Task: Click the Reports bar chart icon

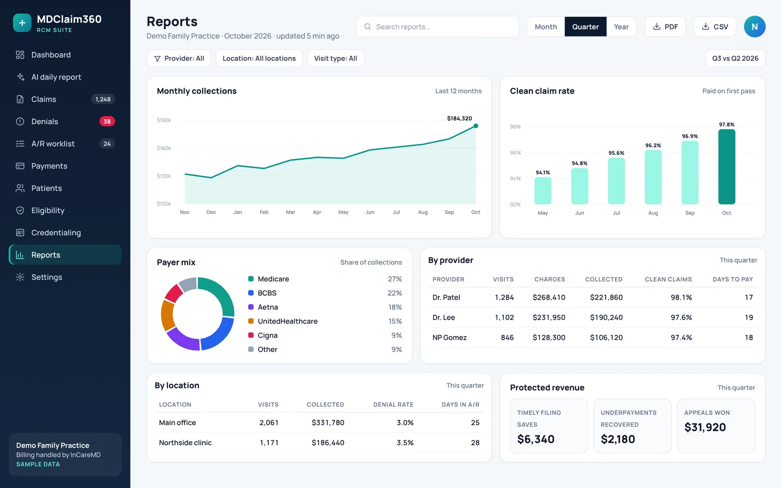Action: click(20, 255)
